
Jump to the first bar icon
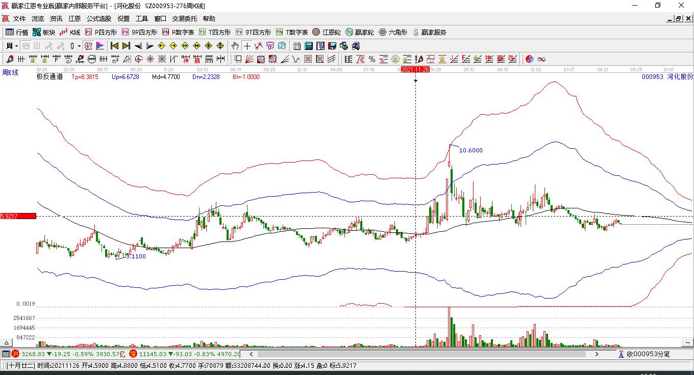(114, 46)
